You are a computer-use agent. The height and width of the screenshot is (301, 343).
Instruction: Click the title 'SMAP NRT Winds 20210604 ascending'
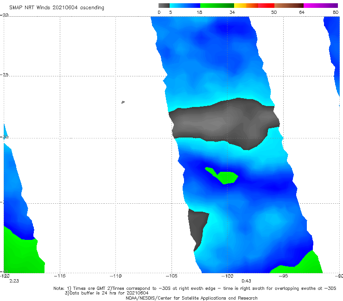click(x=57, y=8)
